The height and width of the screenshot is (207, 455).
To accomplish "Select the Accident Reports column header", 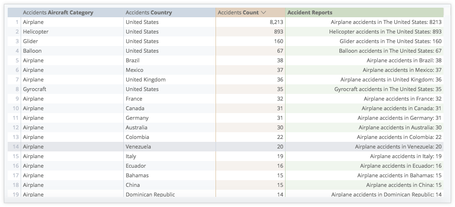I will (310, 12).
